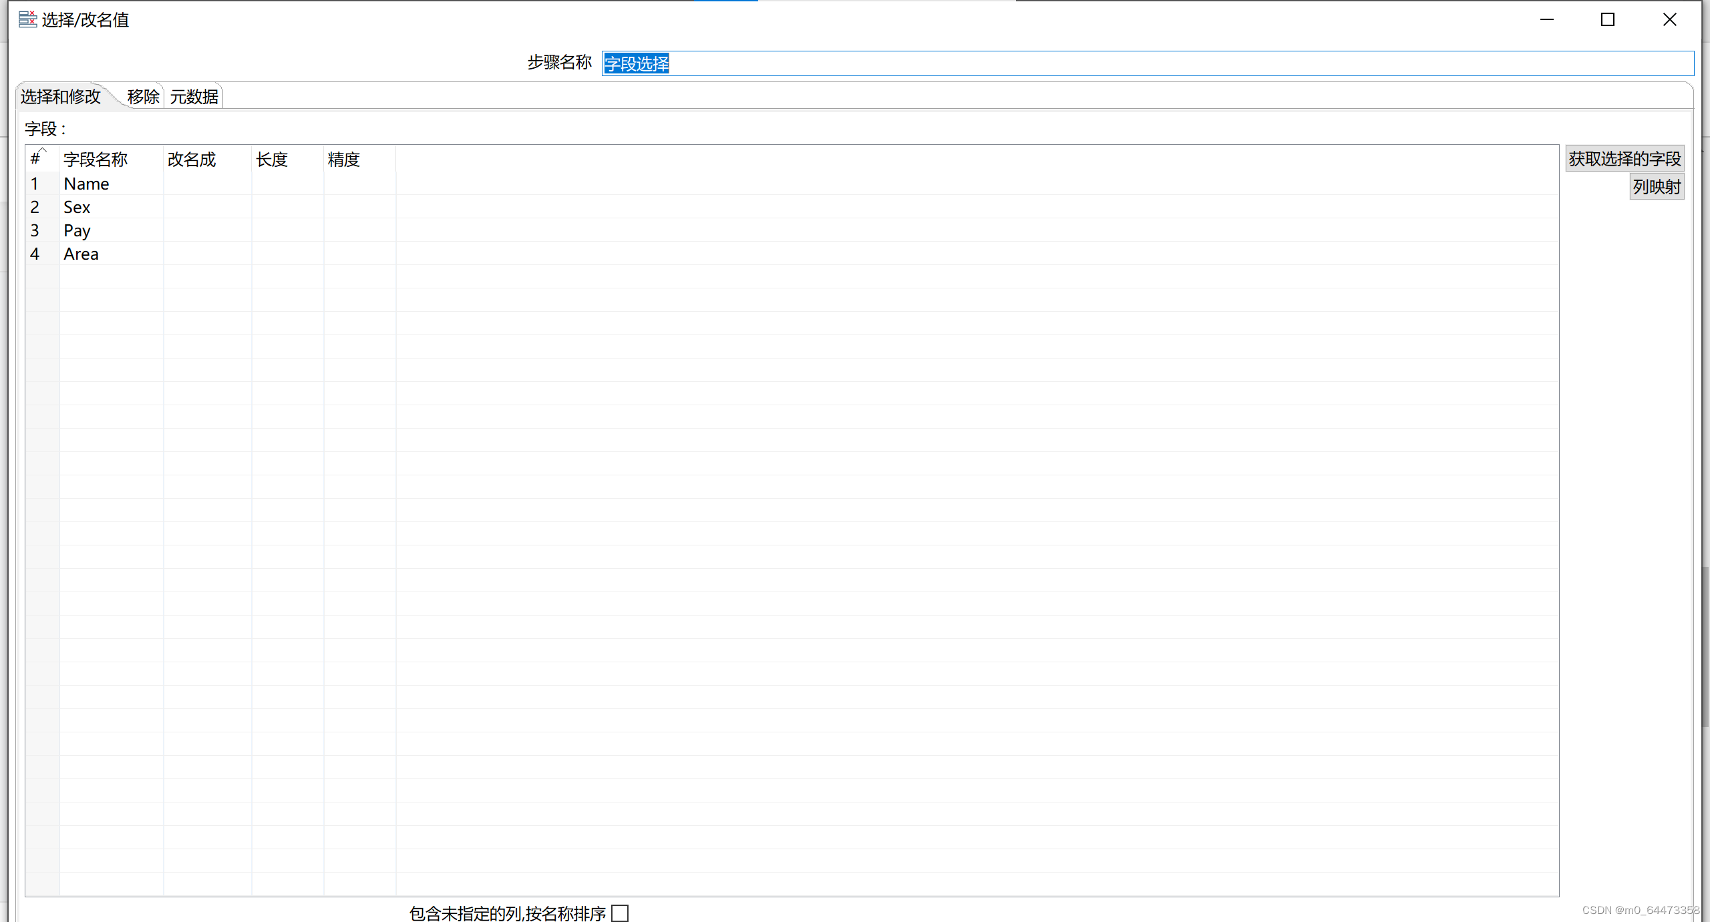Click 获取选择的字段 button

click(1624, 159)
